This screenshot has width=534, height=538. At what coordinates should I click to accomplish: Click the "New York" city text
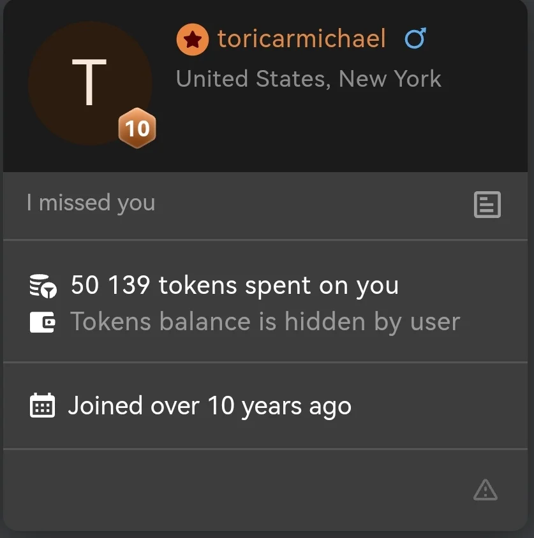[390, 79]
